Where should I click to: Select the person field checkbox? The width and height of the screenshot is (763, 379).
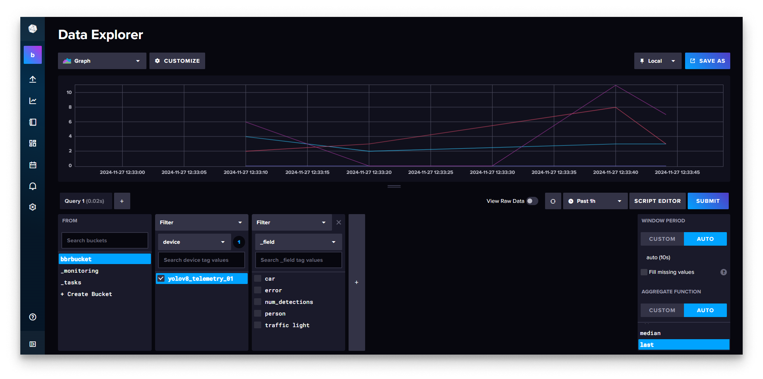[257, 313]
